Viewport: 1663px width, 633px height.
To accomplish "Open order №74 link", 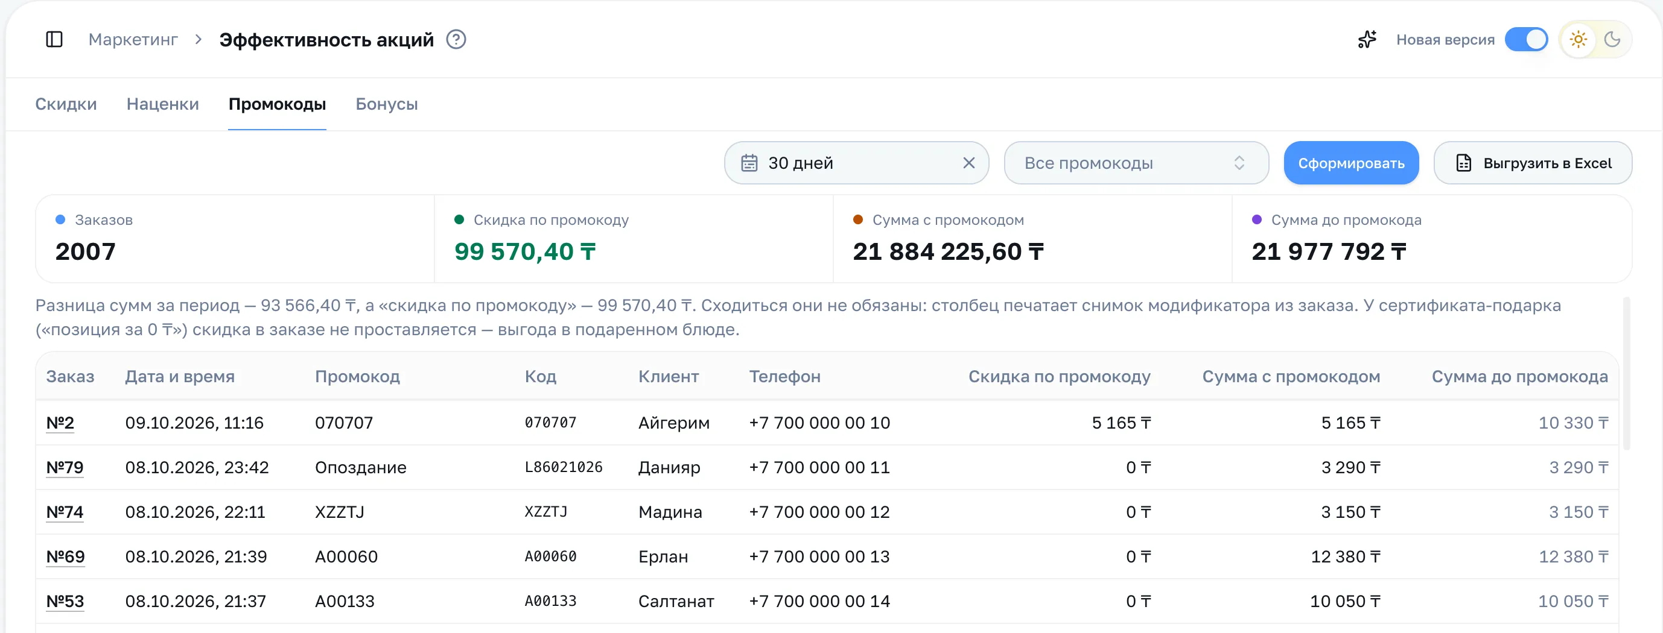I will click(65, 512).
